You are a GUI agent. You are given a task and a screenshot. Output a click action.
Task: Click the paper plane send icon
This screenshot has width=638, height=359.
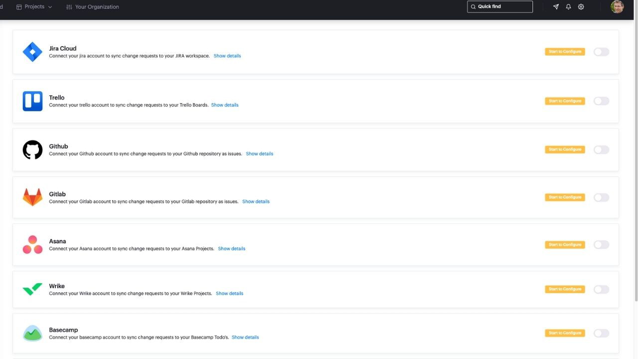click(556, 7)
